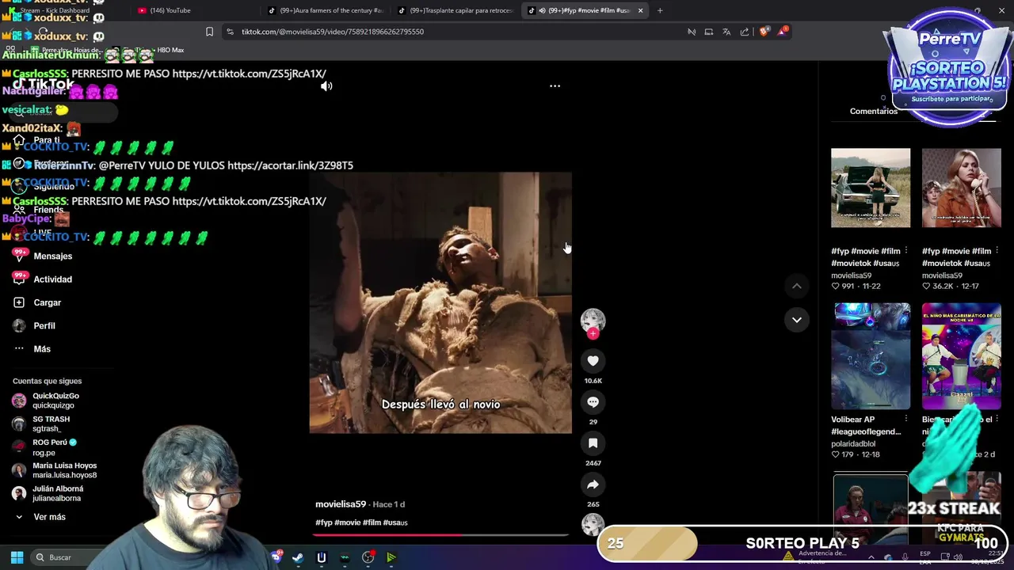The width and height of the screenshot is (1014, 570).
Task: Save the video with the bookmark icon
Action: pos(593,443)
